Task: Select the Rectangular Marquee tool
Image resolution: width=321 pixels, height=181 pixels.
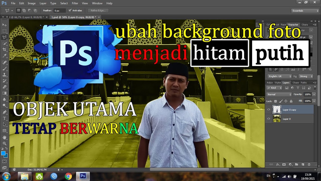Action: click(5, 31)
